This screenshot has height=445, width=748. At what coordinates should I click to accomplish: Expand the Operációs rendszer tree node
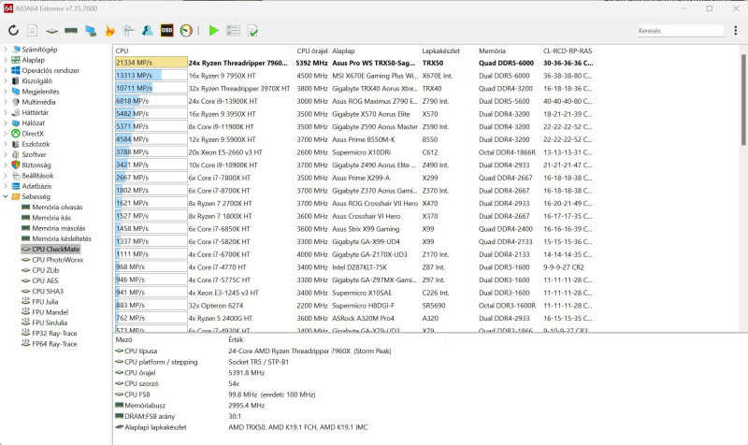click(6, 70)
